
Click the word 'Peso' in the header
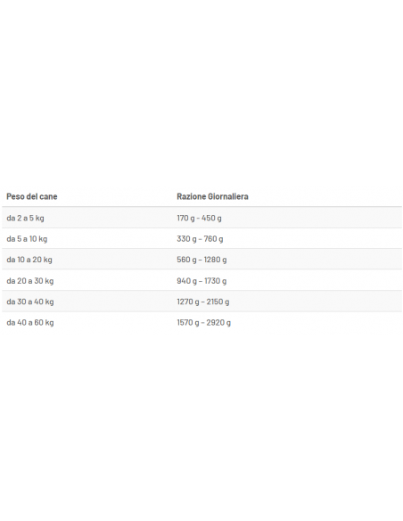point(15,196)
